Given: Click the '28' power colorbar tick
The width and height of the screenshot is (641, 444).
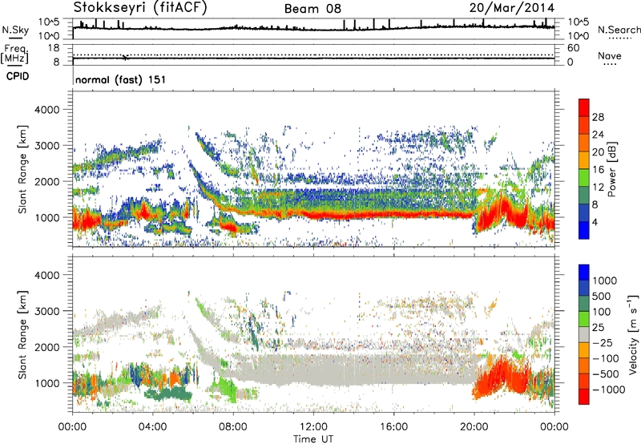Looking at the screenshot, I should point(598,117).
